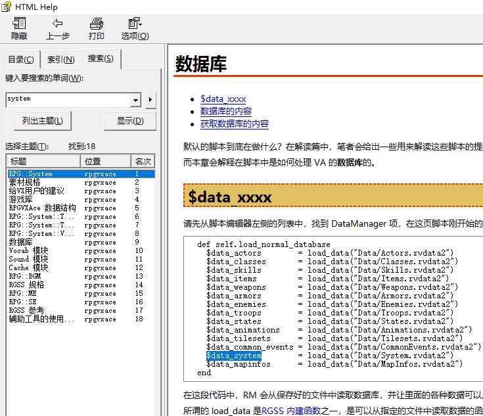Click the 找到:18 results count label
This screenshot has width=483, height=416.
[81, 147]
